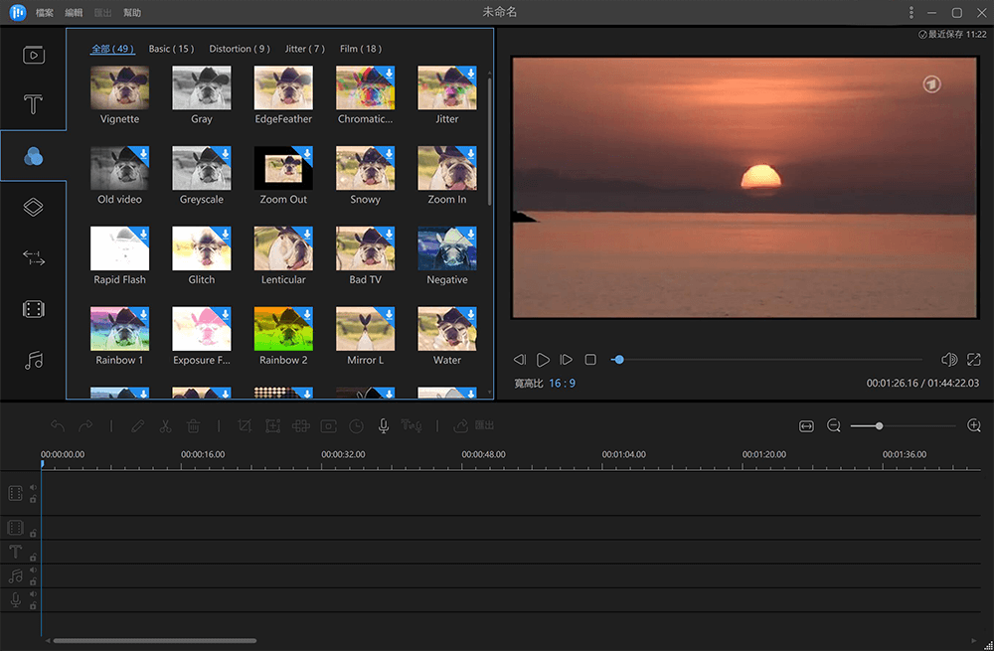Screen dimensions: 994x651
Task: Open the Music panel in the sidebar
Action: (x=33, y=359)
